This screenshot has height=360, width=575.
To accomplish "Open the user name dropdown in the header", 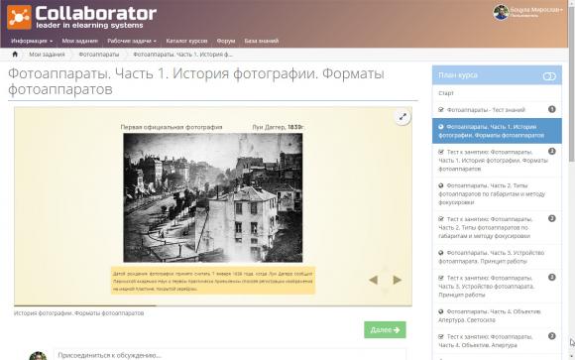I will click(x=536, y=10).
